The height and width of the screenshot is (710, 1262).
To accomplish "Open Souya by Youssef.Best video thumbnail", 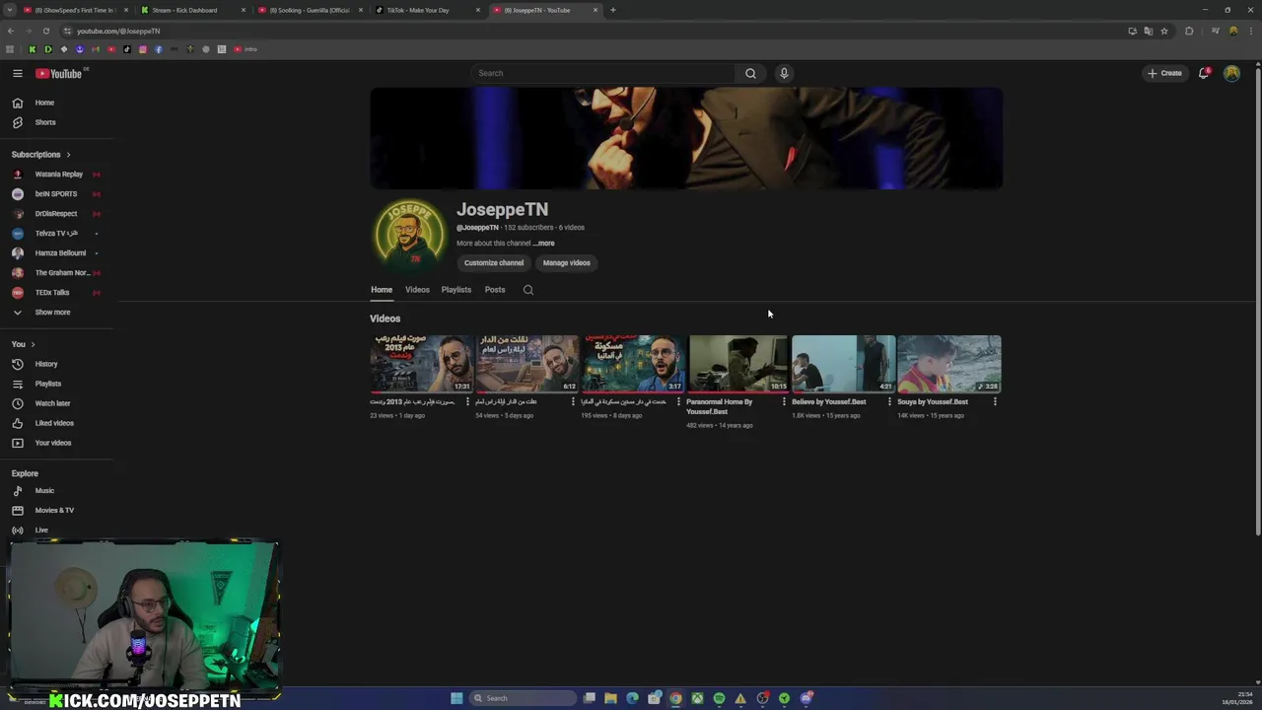I will coord(949,364).
